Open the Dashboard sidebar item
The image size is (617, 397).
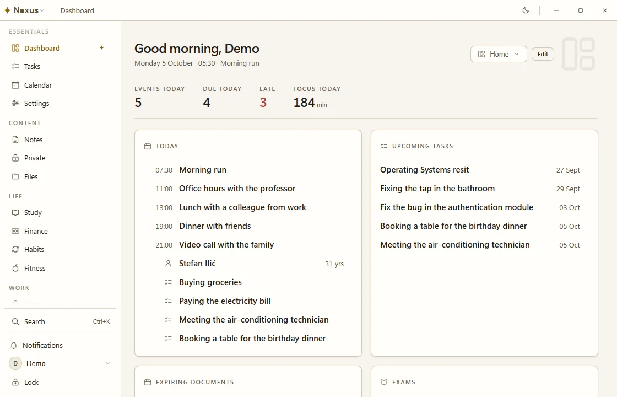[x=60, y=48]
